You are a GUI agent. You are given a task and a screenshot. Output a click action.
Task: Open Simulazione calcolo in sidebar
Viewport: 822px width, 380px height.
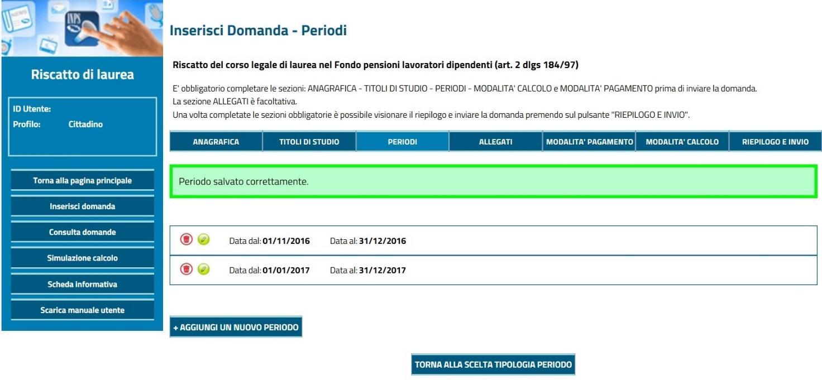pos(83,258)
